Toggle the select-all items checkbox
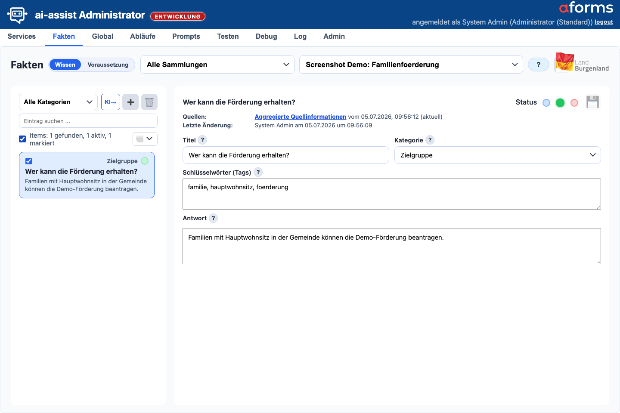The height and width of the screenshot is (413, 620). tap(22, 139)
